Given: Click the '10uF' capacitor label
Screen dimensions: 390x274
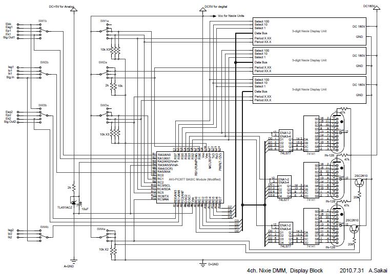Looking at the screenshot, I should pyautogui.click(x=85, y=209).
